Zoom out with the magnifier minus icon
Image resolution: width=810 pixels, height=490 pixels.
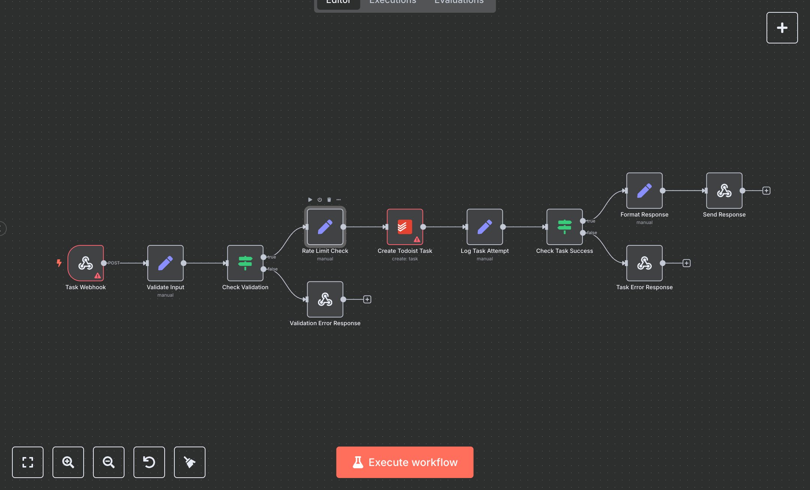pos(108,462)
